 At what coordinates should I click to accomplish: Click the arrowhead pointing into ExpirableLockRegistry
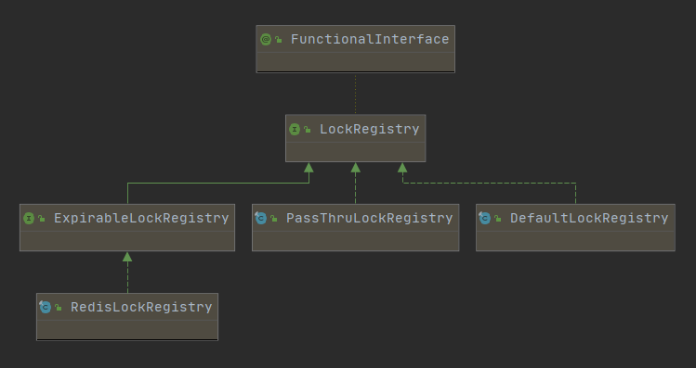(x=127, y=257)
